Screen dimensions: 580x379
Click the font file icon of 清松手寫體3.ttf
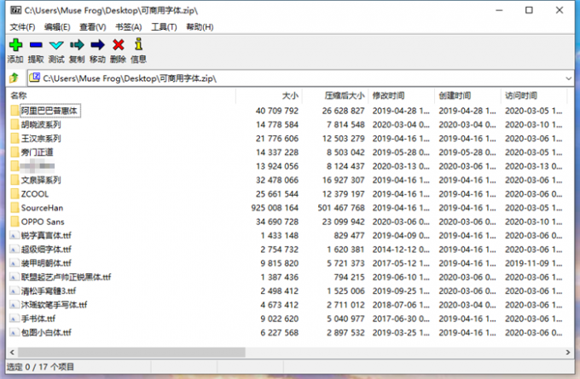(14, 291)
